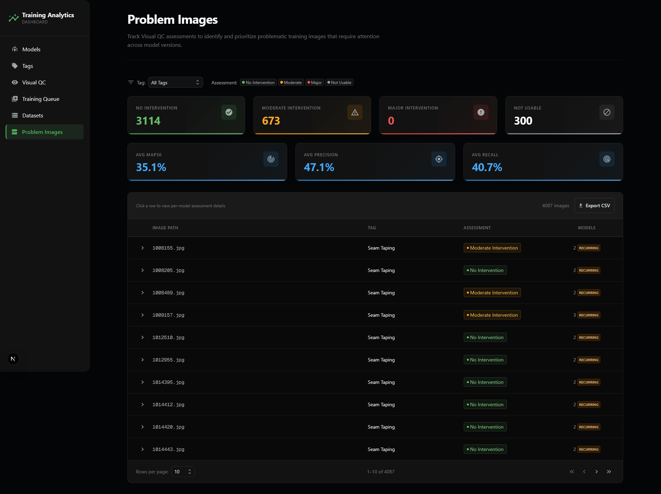This screenshot has height=494, width=661.
Task: Expand row 1012510.jpg
Action: (x=143, y=337)
